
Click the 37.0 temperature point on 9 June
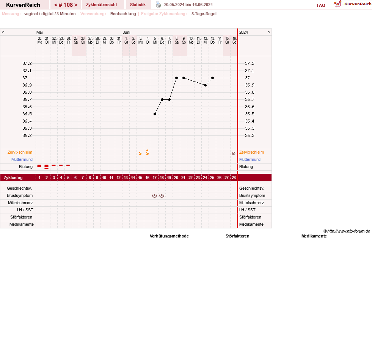tap(184, 78)
